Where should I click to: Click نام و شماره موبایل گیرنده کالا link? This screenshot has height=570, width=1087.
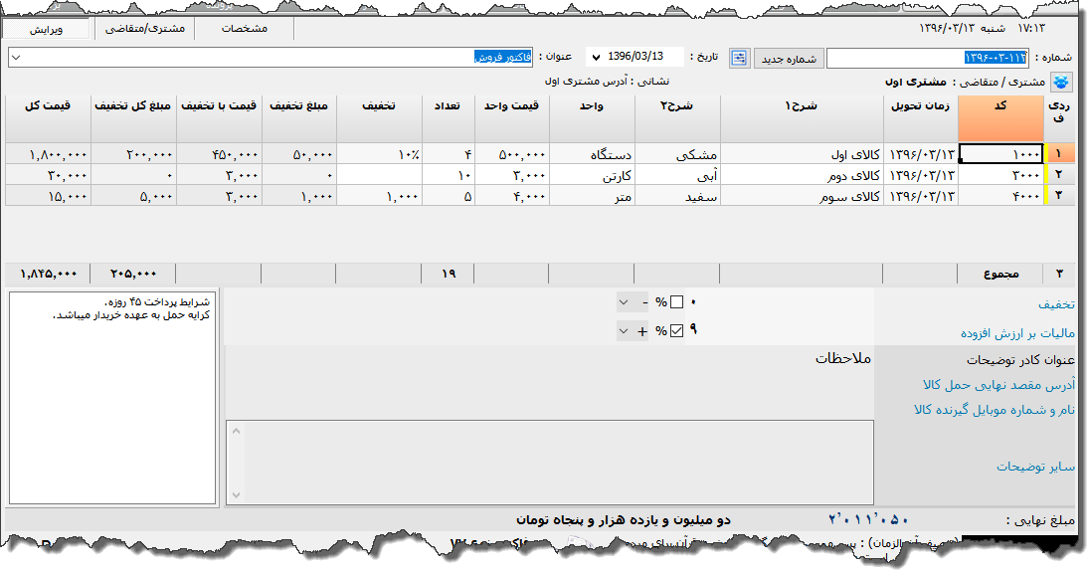click(995, 410)
